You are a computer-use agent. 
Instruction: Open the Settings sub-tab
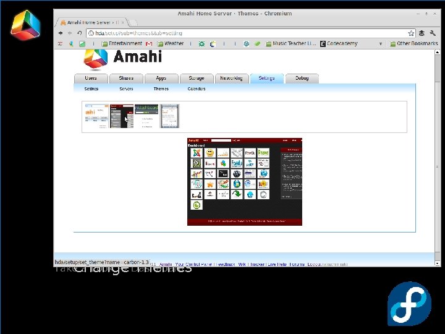(x=91, y=88)
